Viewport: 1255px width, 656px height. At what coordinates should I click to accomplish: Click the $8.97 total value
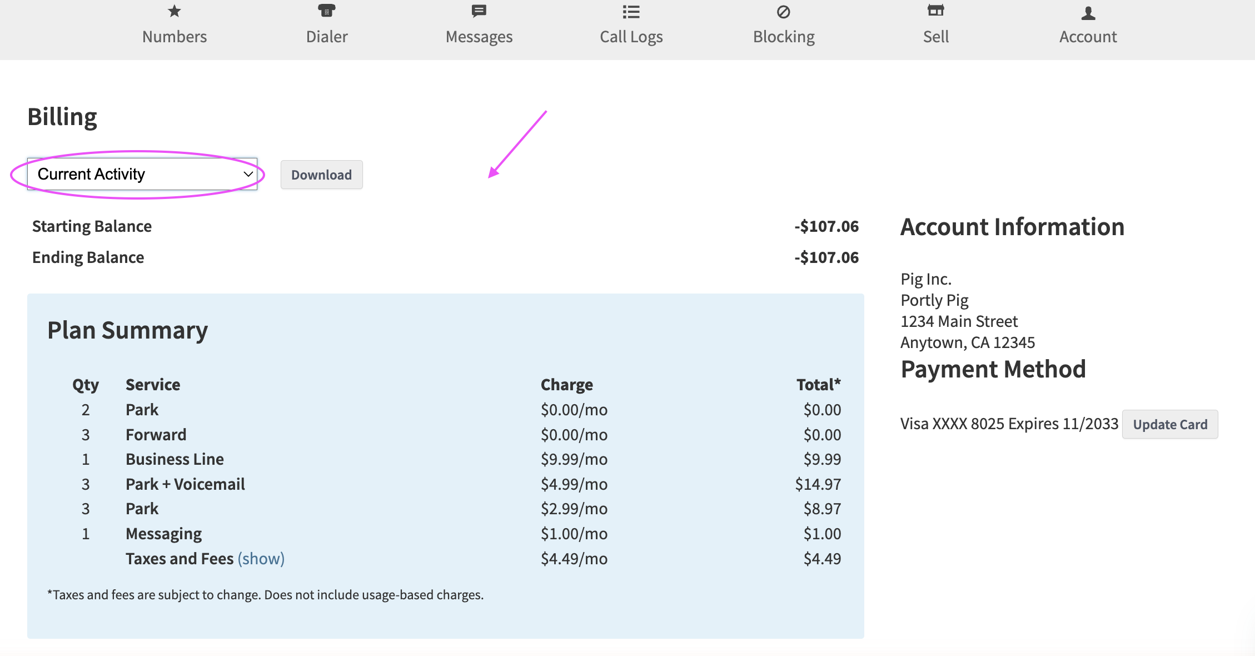(x=822, y=509)
